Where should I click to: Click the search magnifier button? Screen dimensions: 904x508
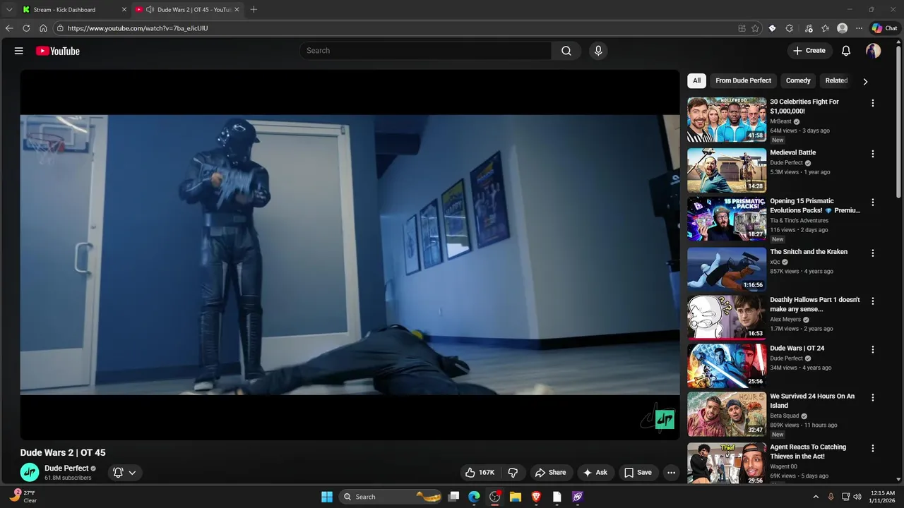pos(566,51)
